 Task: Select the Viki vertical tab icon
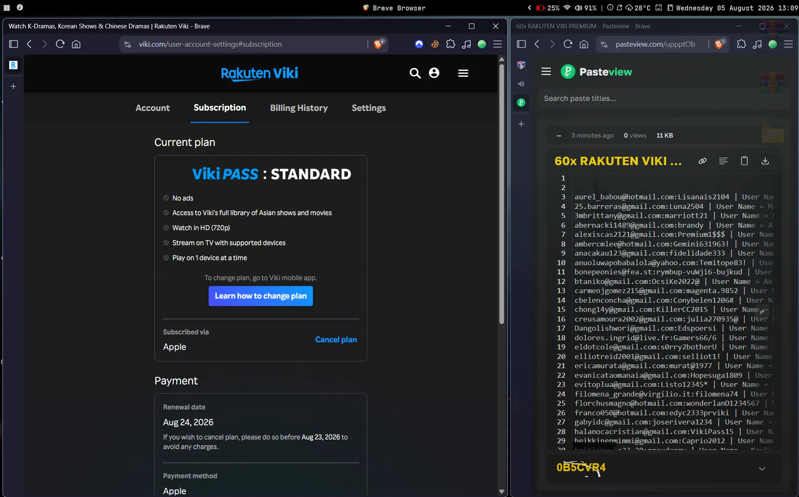(13, 65)
